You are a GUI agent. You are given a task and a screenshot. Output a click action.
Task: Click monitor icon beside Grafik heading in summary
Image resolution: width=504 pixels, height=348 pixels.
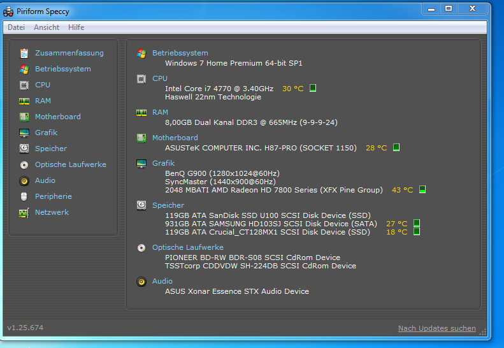coord(141,163)
